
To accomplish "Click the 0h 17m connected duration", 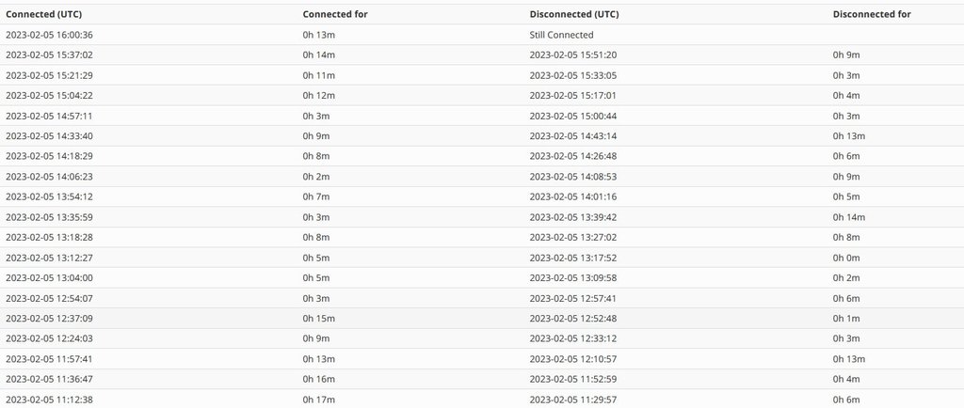I will [318, 399].
